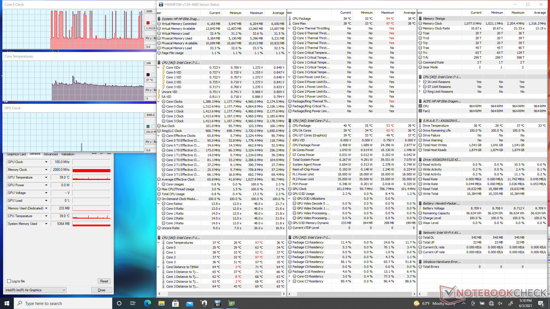Click the sensor icon beside Total System Power
550x309 pixels.
click(x=290, y=160)
